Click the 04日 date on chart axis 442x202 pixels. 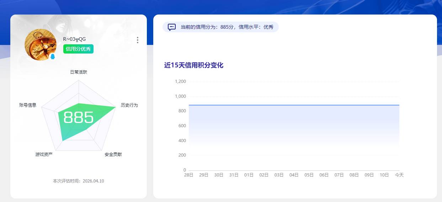294,175
